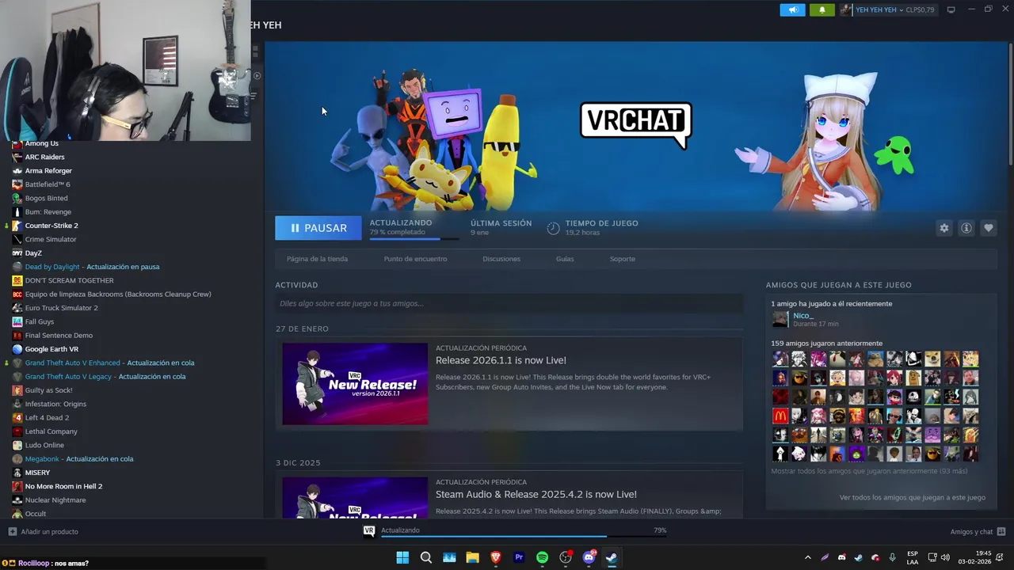Viewport: 1014px width, 570px height.
Task: Click the ESP LAA language indicator
Action: pos(913,557)
